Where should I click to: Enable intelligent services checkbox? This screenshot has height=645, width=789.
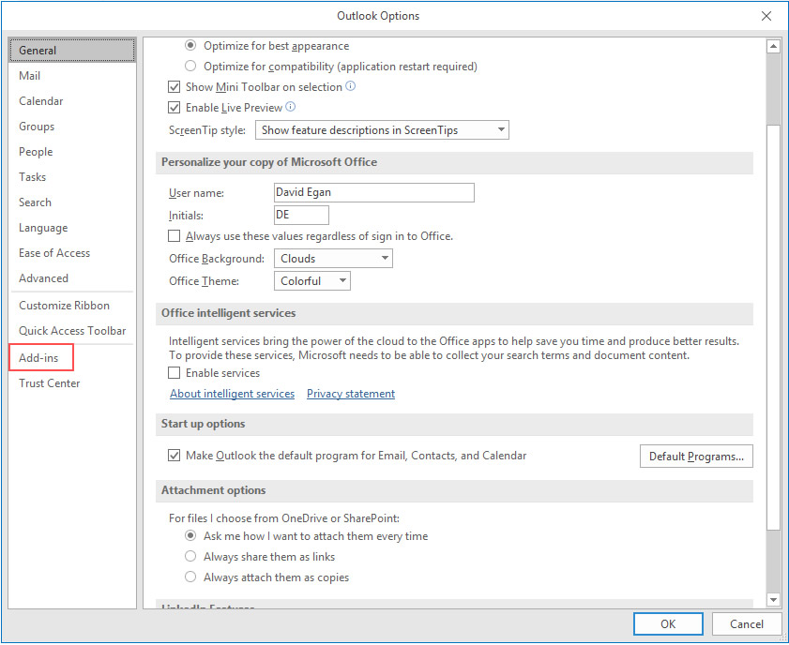click(x=174, y=372)
